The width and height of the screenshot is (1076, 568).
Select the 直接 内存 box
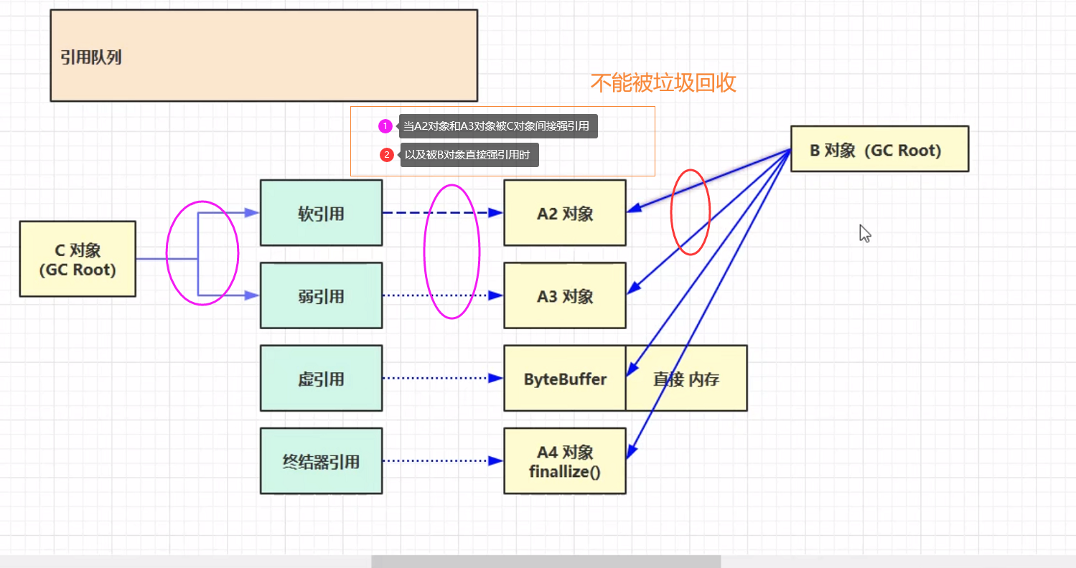pyautogui.click(x=686, y=378)
